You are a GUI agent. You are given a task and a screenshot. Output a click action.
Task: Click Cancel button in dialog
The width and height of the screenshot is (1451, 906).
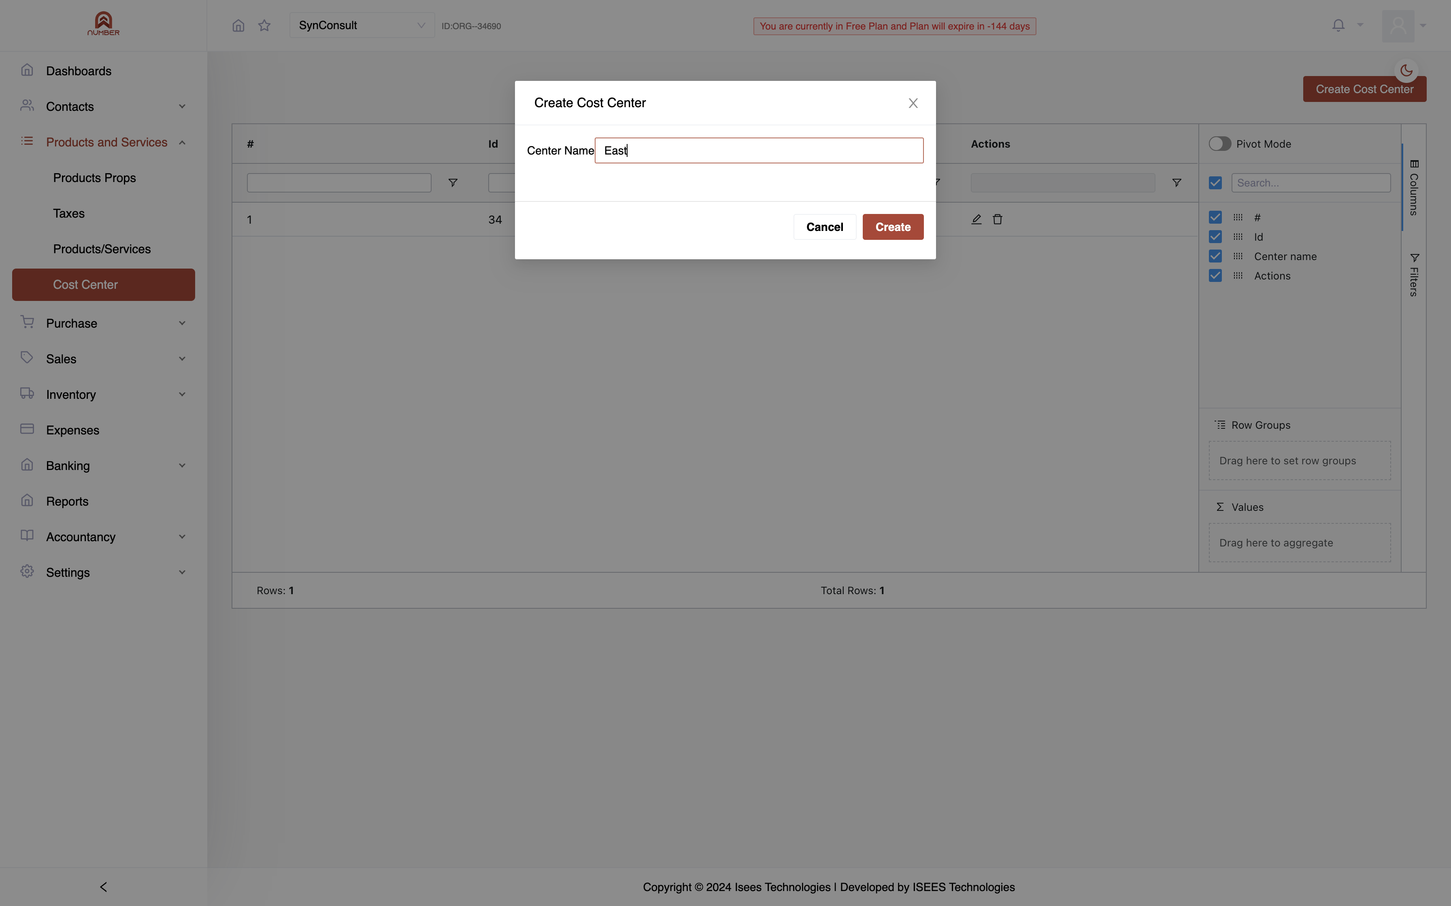pyautogui.click(x=824, y=227)
